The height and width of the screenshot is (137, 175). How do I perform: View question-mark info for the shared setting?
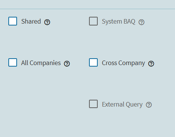pos(47,22)
